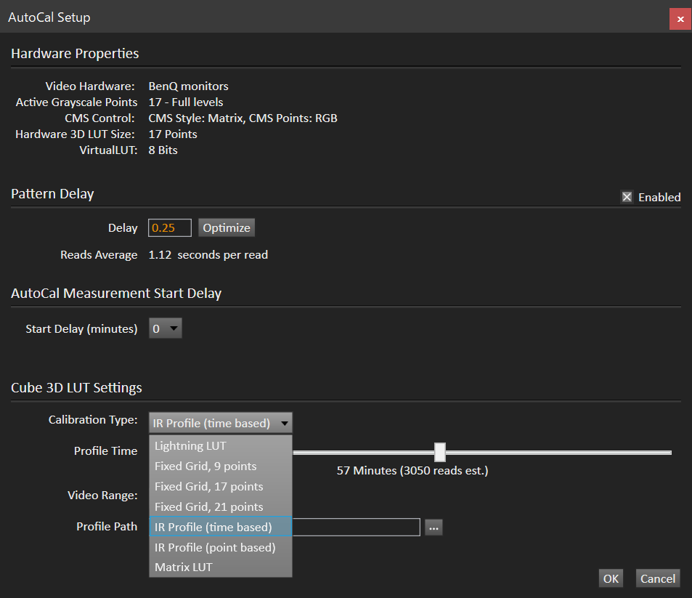Viewport: 692px width, 598px height.
Task: Close the AutoCal Setup dialog
Action: [680, 19]
